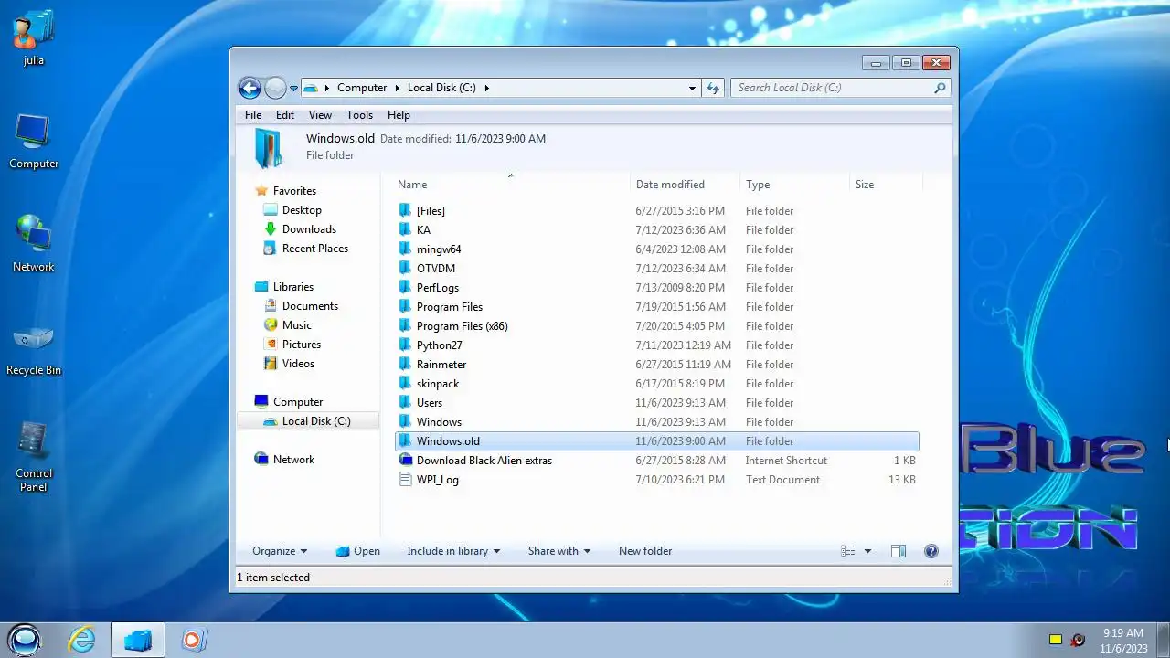Open the view options dropdown arrow

[867, 551]
